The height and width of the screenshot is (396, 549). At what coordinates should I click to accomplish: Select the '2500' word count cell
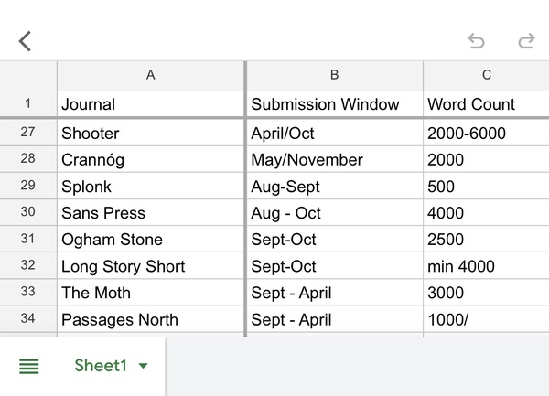coord(487,239)
